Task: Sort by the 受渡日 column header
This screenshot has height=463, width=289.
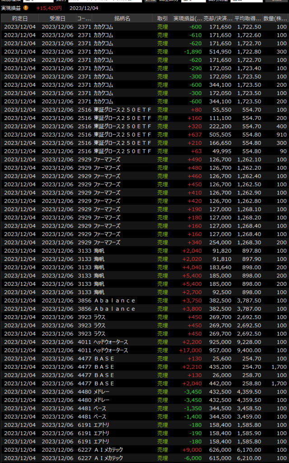Action: [57, 19]
